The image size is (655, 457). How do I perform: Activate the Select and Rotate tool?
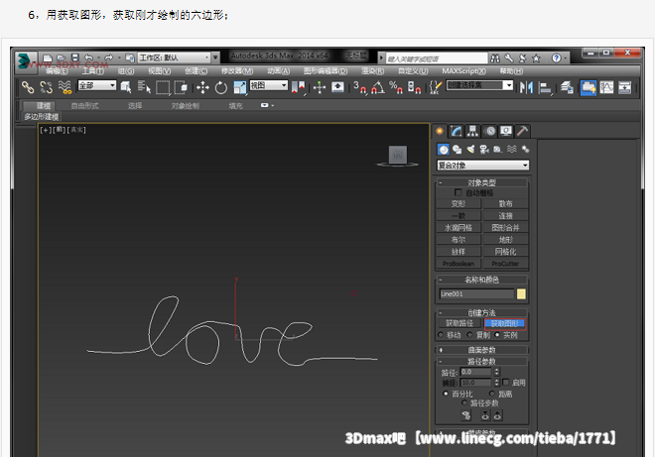click(x=221, y=87)
